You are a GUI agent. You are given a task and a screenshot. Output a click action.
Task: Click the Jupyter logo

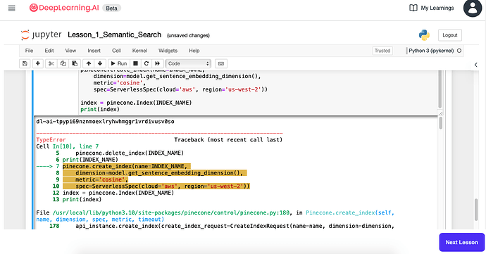42,34
